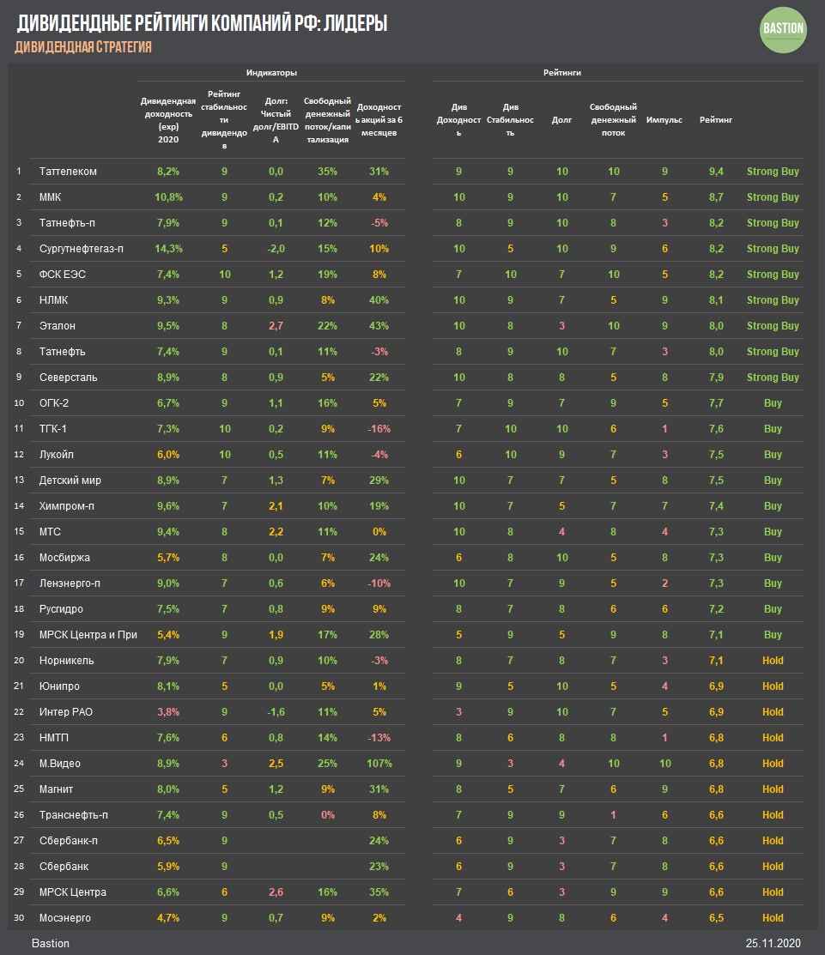The width and height of the screenshot is (825, 955).
Task: Click the 'Рейтинг стабильности дивидендов' column header
Action: 224,120
